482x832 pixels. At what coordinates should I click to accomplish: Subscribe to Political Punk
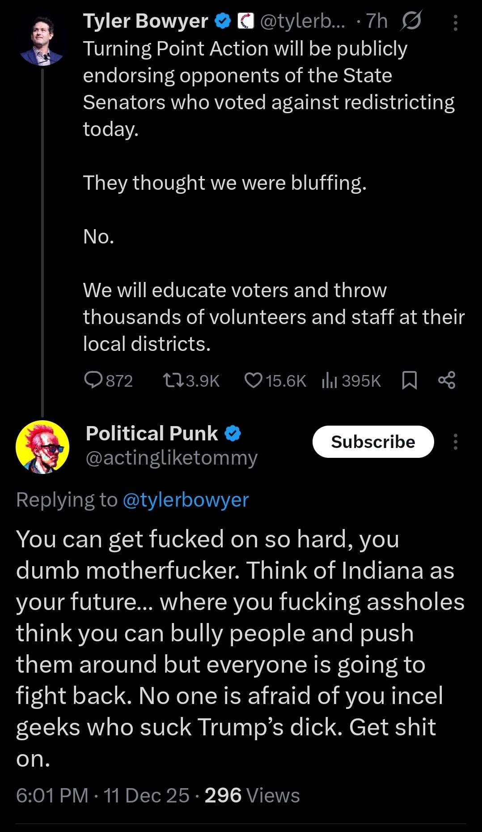[373, 442]
